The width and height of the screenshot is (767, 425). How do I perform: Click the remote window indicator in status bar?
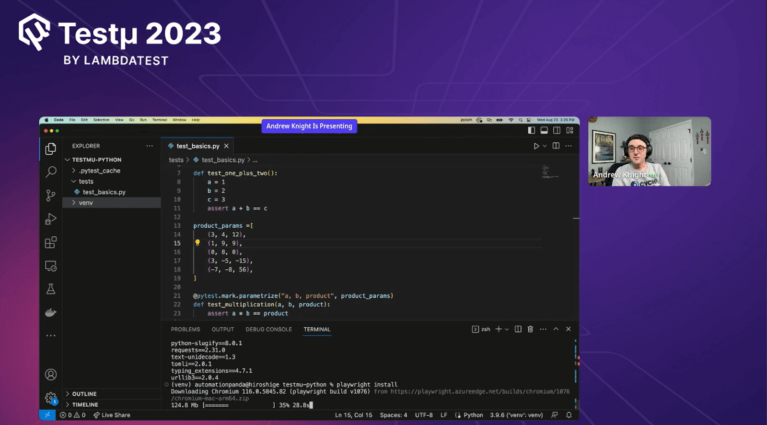click(47, 415)
